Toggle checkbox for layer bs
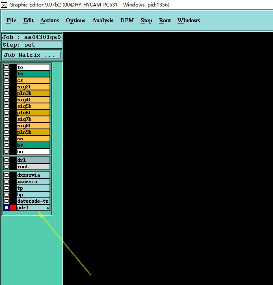 pyautogui.click(x=6, y=145)
